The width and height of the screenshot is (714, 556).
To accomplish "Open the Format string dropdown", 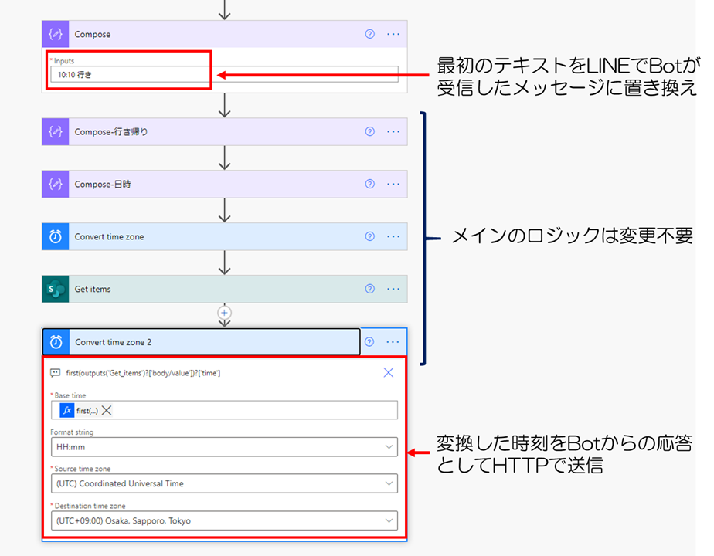I will (x=390, y=447).
